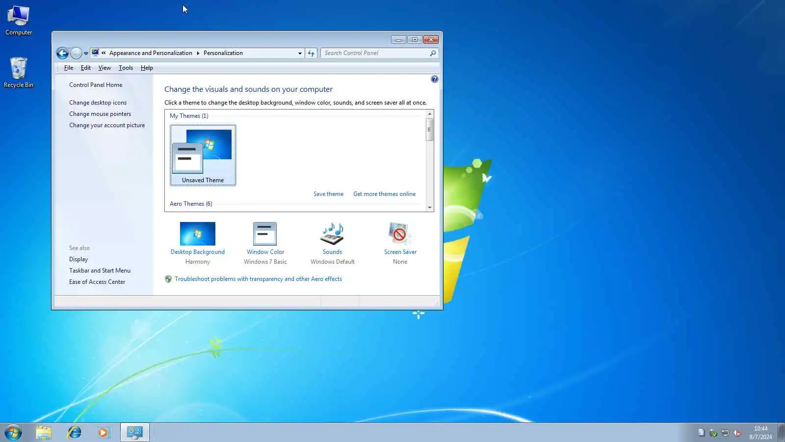Screen dimensions: 785x442
Task: Click the My Themes (1) heading
Action: pyautogui.click(x=189, y=116)
